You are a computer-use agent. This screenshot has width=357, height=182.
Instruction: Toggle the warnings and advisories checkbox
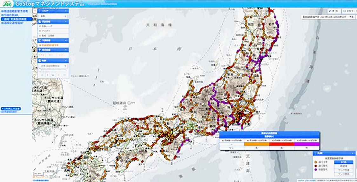click(40, 36)
